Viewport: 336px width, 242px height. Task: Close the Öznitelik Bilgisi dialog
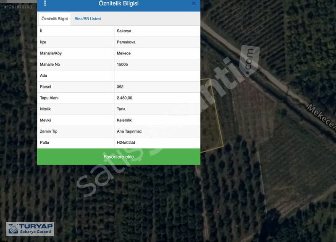pyautogui.click(x=194, y=3)
